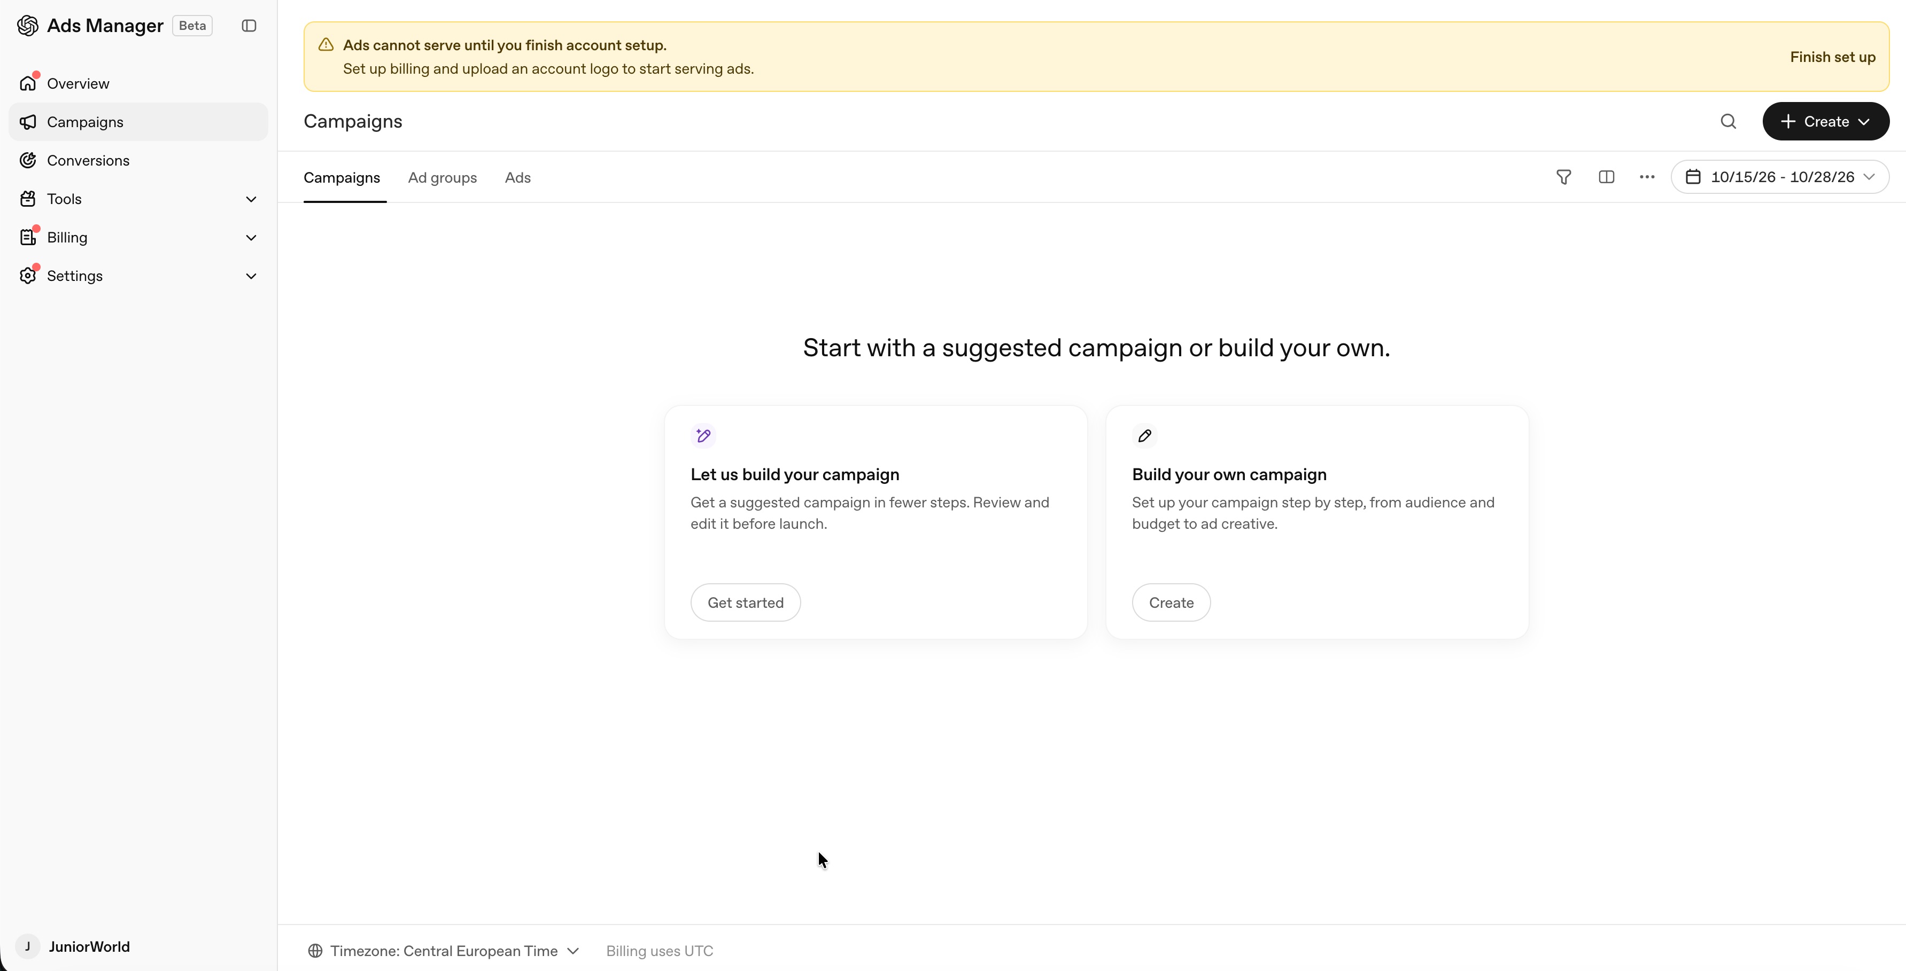Click 'Build your own campaign' heading
Viewport: 1906px width, 971px height.
point(1229,475)
